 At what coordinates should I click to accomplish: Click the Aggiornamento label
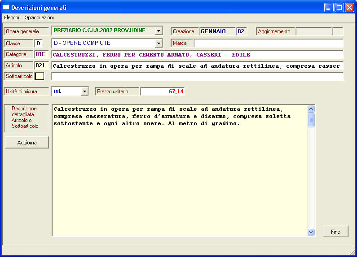275,31
